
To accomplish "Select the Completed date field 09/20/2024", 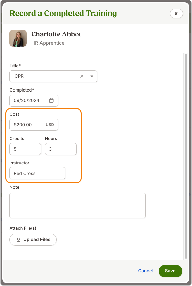I will tap(27, 101).
